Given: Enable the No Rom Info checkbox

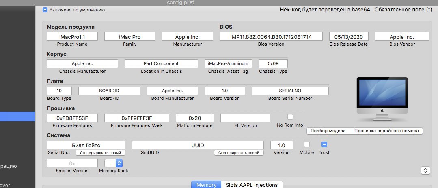Looking at the screenshot, I should 290,117.
